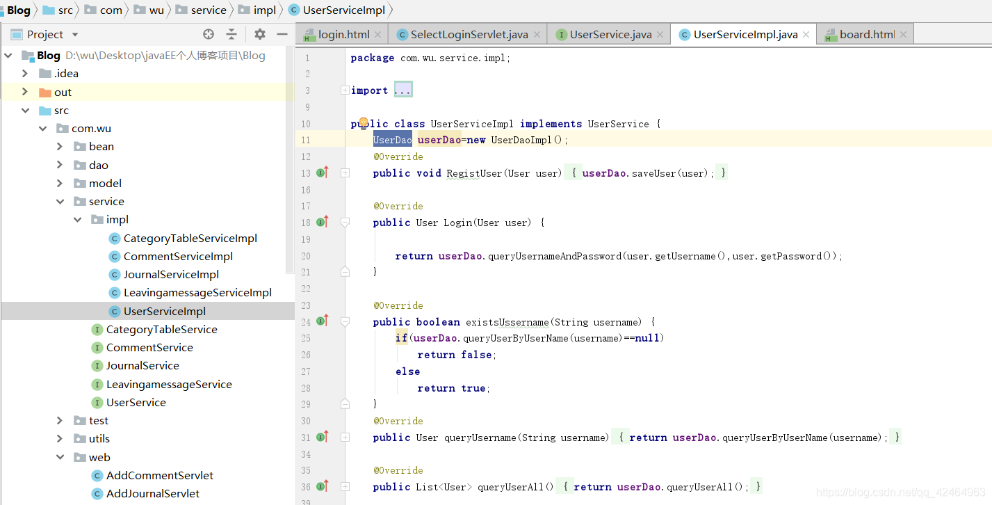Expand the dao package
The width and height of the screenshot is (992, 505).
click(60, 165)
